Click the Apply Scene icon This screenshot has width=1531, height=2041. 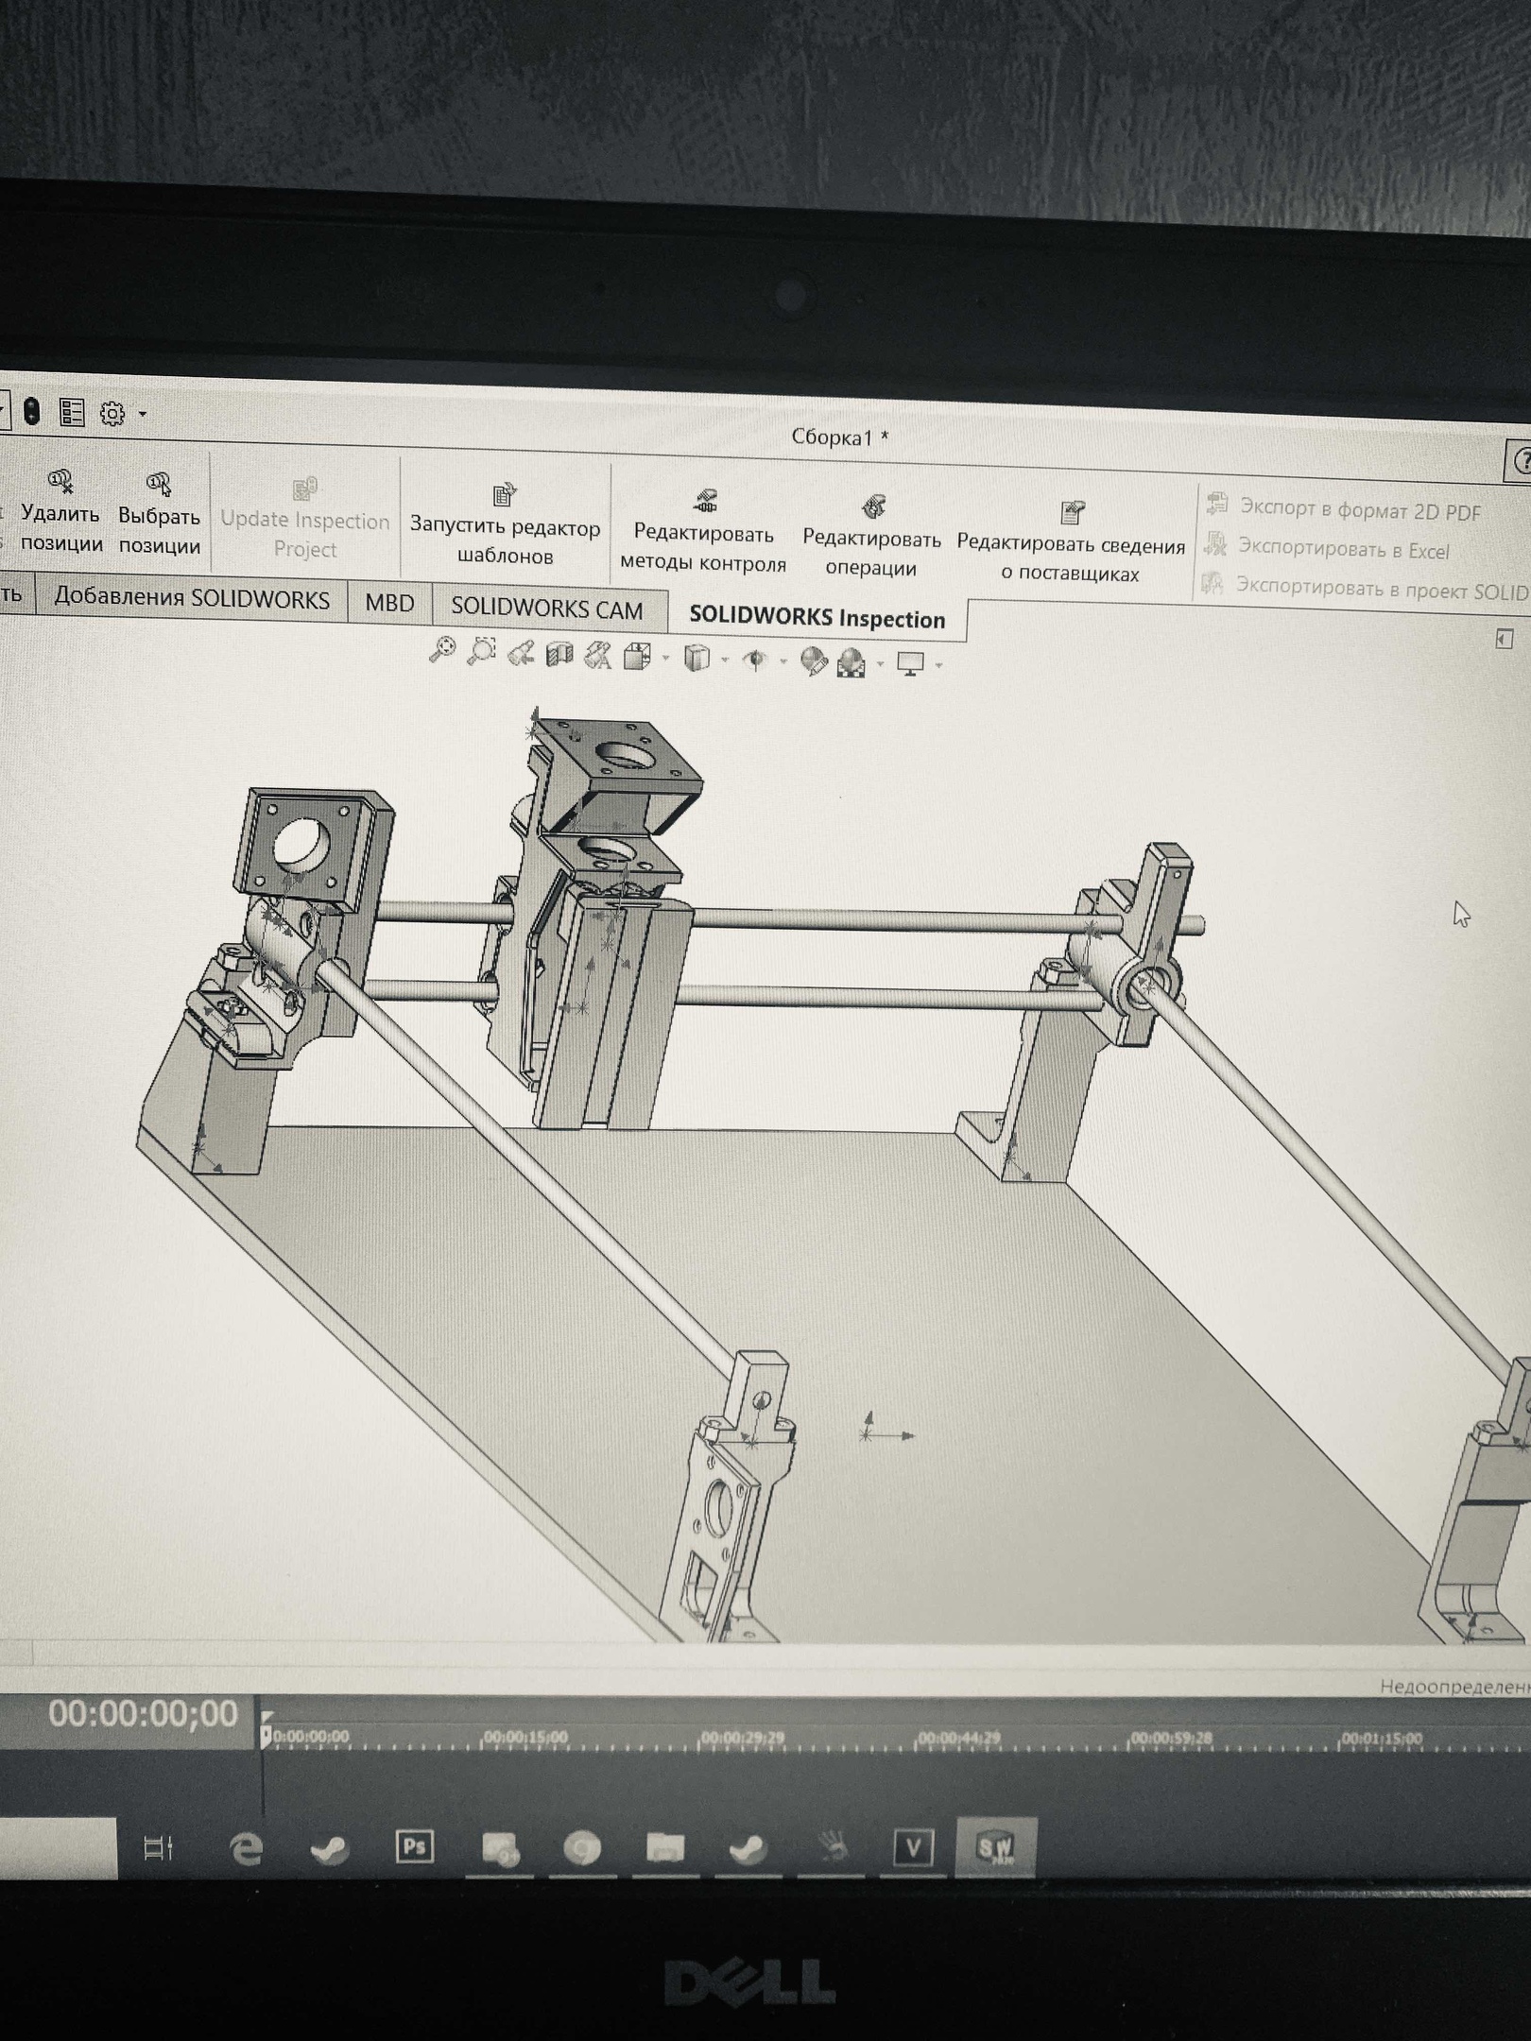click(852, 662)
